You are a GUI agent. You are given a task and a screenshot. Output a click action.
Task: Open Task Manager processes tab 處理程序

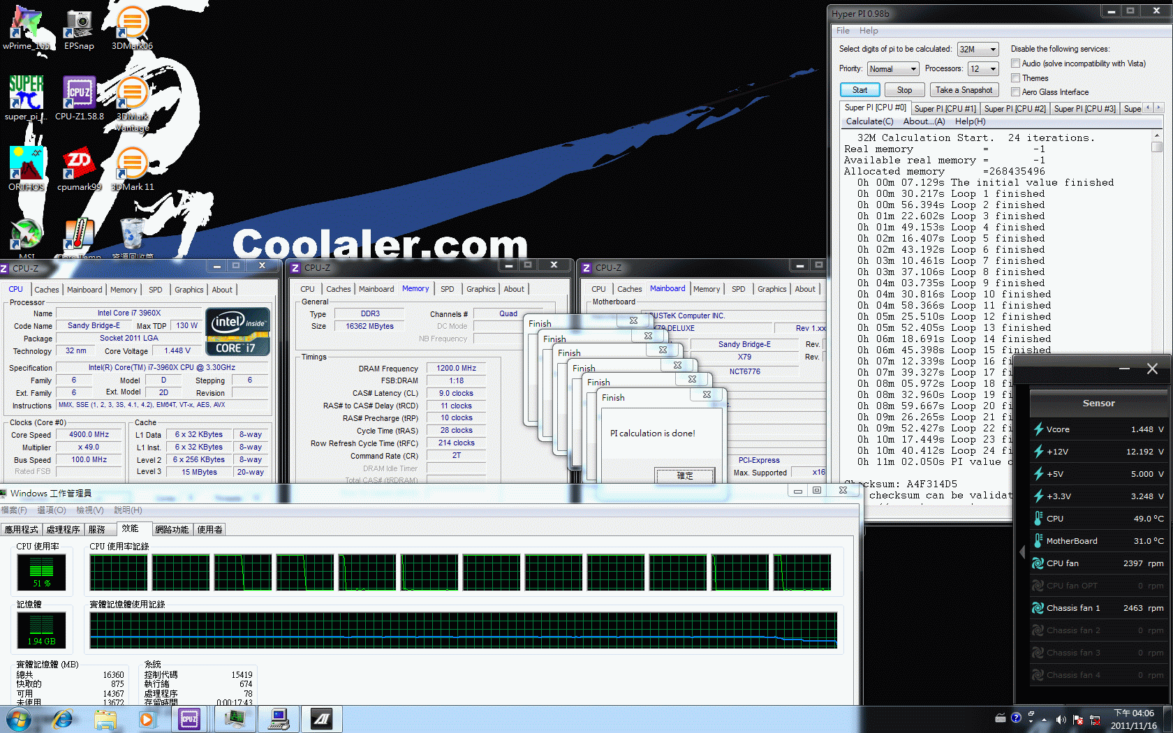point(63,530)
